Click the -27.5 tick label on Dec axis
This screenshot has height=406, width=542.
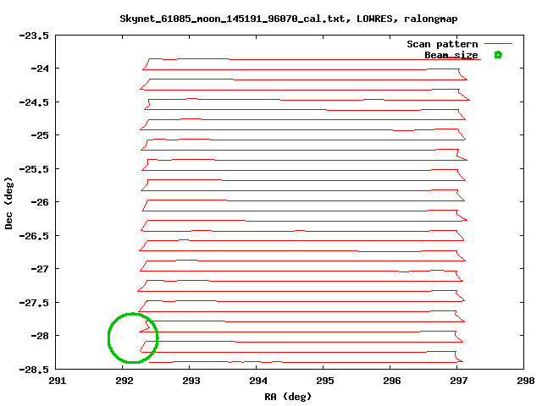(32, 302)
